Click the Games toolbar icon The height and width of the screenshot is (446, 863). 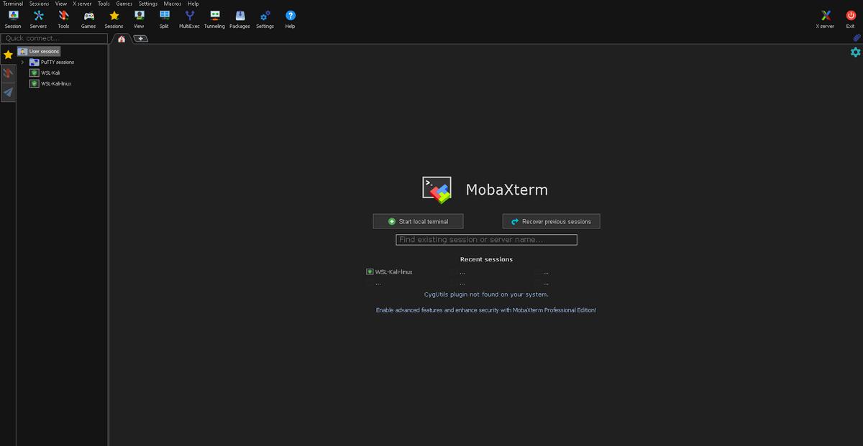[x=88, y=19]
